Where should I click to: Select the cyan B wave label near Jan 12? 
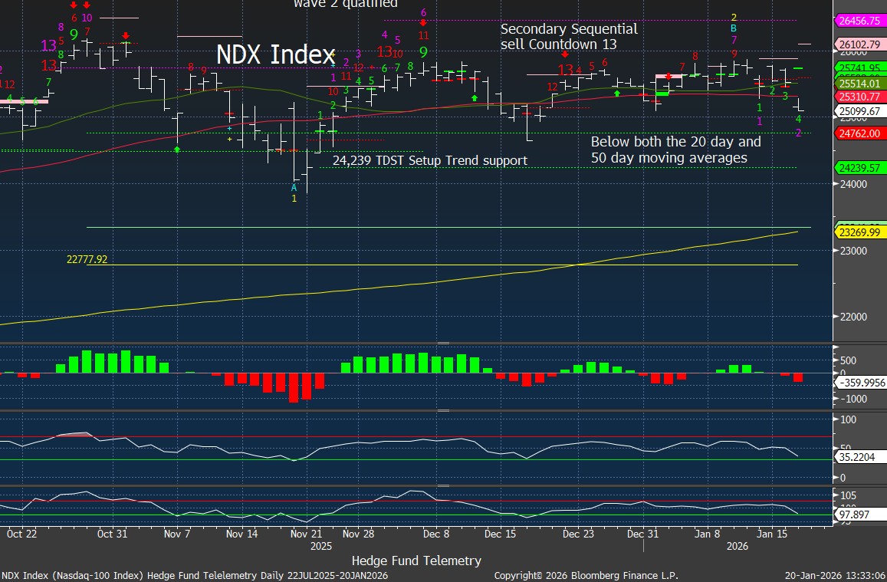(x=734, y=28)
